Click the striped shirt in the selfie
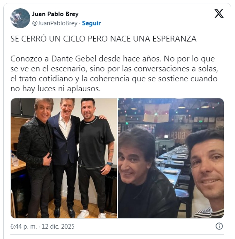 [x=208, y=213]
